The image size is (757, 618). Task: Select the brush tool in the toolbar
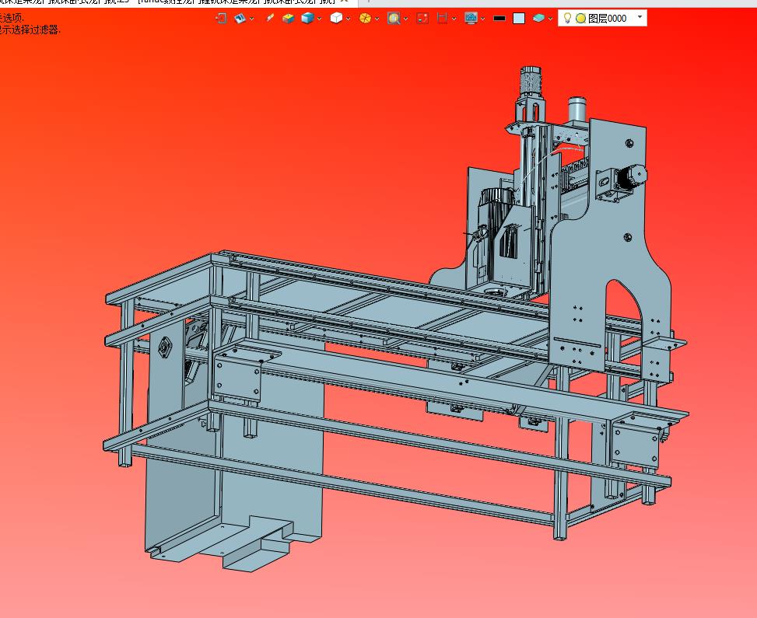[270, 19]
